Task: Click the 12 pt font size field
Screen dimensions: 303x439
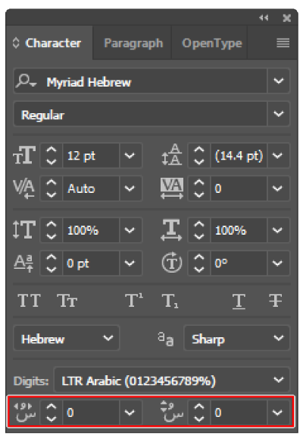Action: [91, 156]
